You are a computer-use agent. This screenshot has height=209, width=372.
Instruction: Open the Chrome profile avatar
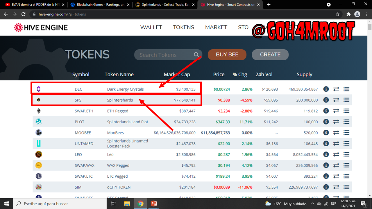[357, 14]
